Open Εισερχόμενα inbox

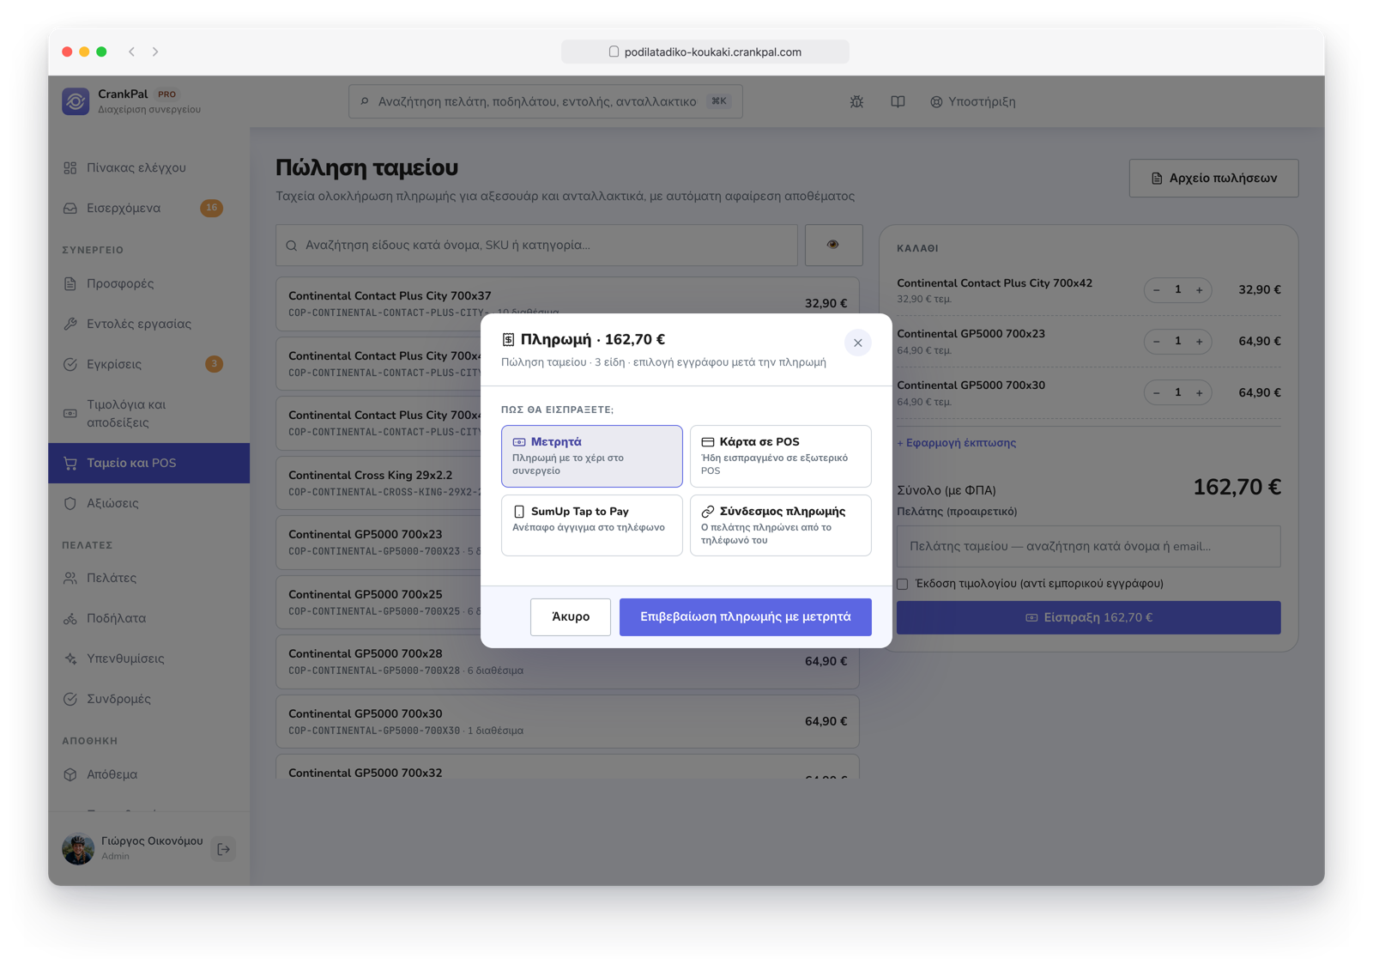(148, 208)
